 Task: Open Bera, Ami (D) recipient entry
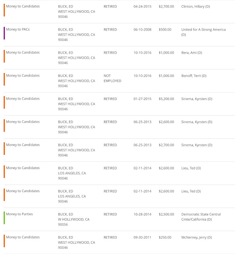[x=192, y=53]
